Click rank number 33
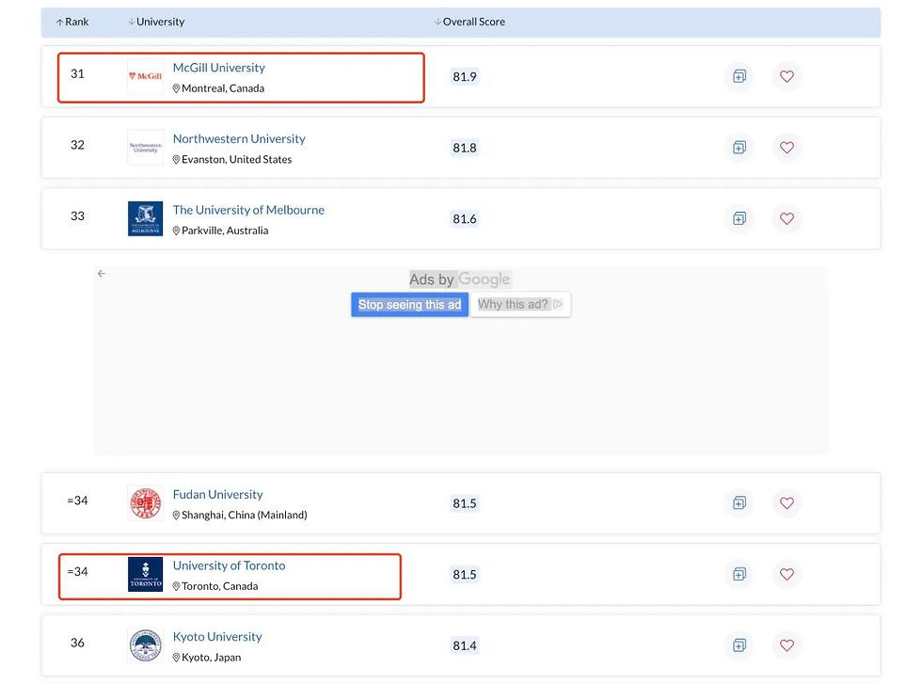This screenshot has height=684, width=922. [x=77, y=215]
